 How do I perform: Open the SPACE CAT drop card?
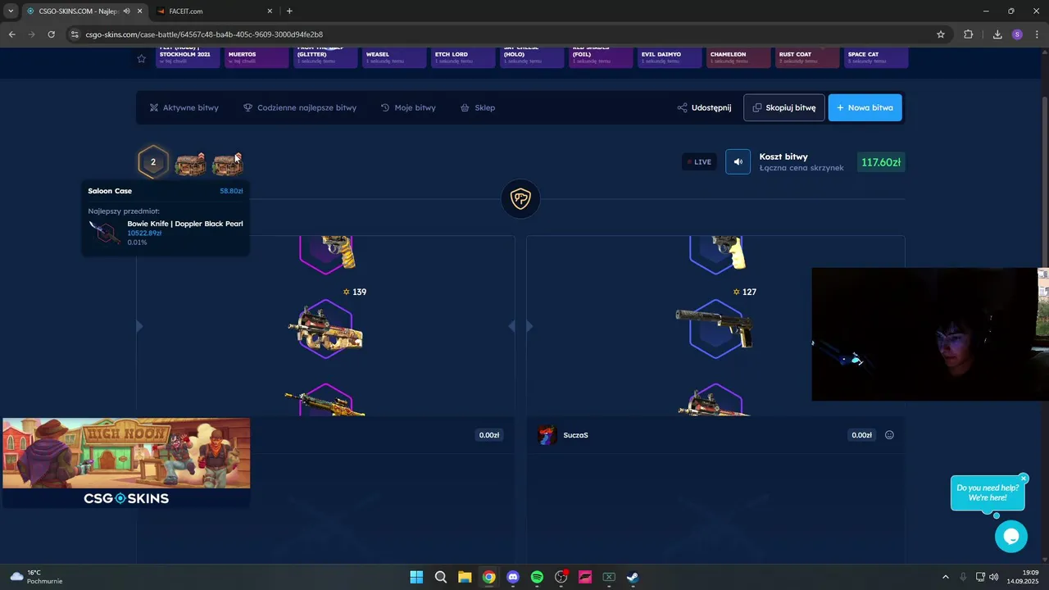click(x=876, y=57)
